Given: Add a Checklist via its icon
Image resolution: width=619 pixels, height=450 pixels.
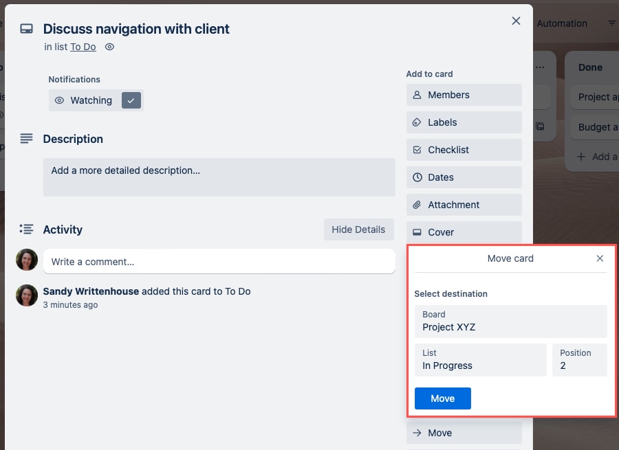Looking at the screenshot, I should pyautogui.click(x=418, y=150).
